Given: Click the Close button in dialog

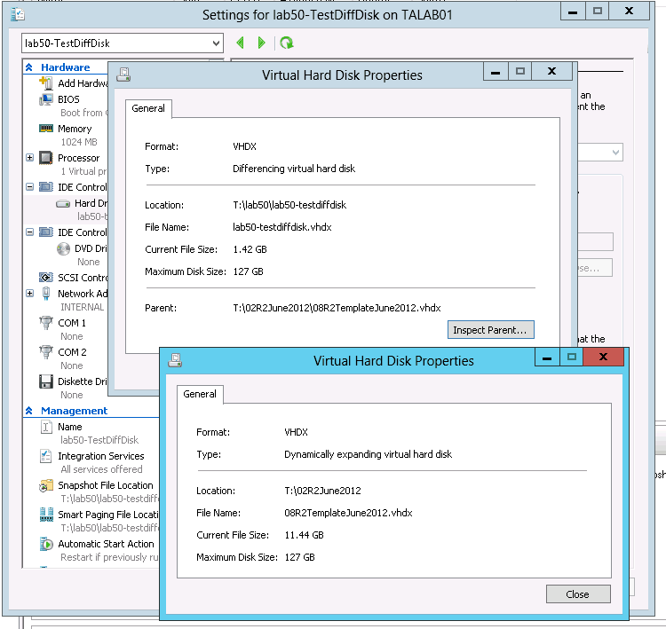Looking at the screenshot, I should 577,594.
